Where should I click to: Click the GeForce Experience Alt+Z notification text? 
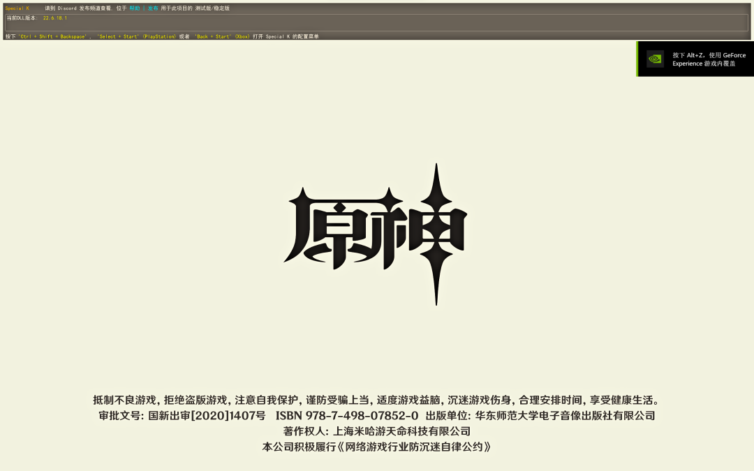click(x=709, y=59)
